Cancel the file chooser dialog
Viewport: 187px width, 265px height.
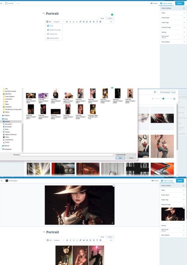click(x=131, y=158)
